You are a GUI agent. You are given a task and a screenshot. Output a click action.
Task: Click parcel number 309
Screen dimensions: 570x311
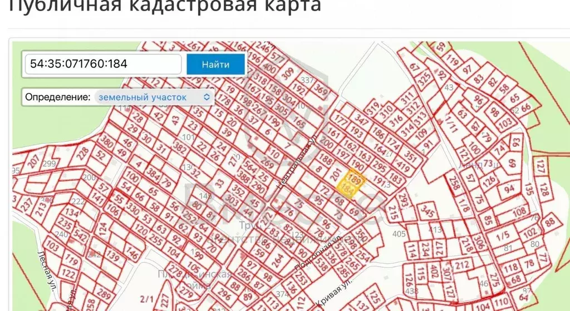pos(288,73)
